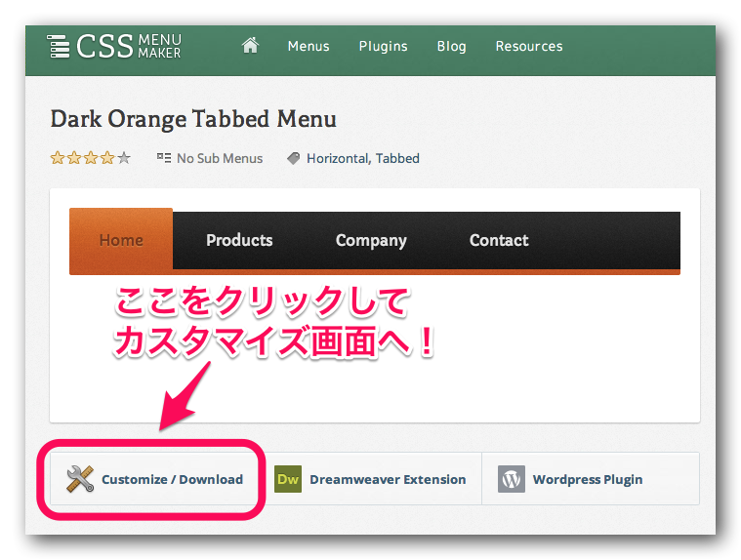Open the Blog navigation item
The width and height of the screenshot is (741, 560).
pyautogui.click(x=451, y=46)
